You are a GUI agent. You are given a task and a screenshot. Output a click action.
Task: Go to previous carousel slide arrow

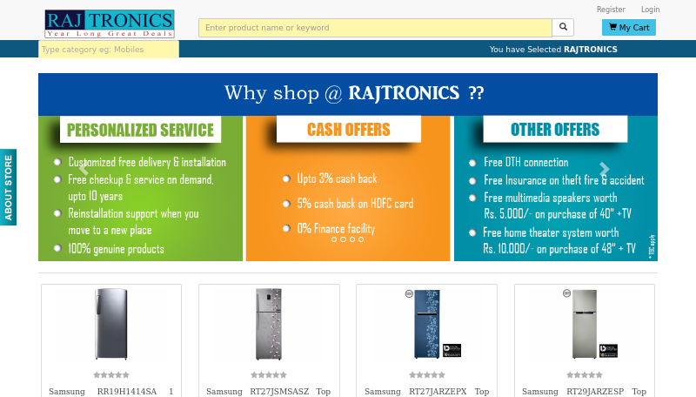84,169
